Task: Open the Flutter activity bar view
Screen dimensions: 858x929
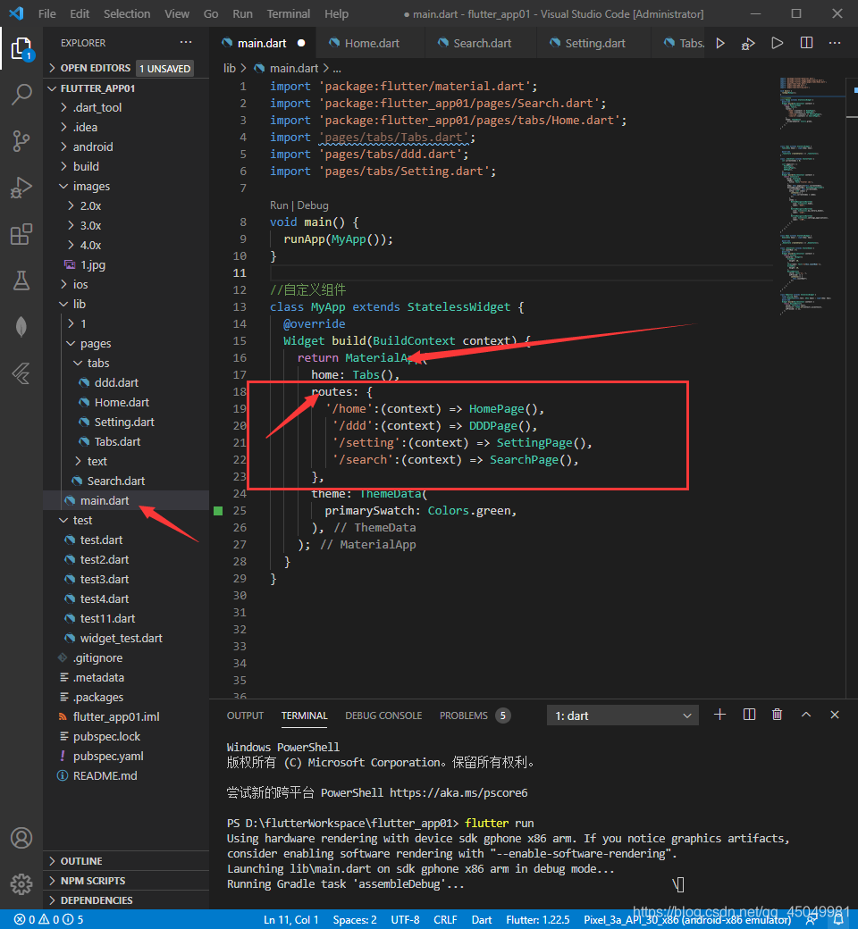Action: [x=21, y=373]
